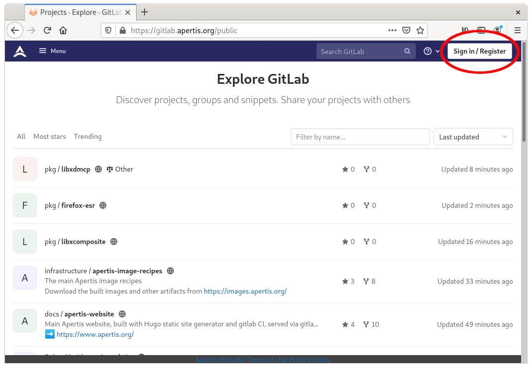Image resolution: width=532 pixels, height=368 pixels.
Task: Open a new browser tab
Action: pos(145,12)
